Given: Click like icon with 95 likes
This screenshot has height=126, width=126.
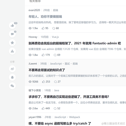Looking at the screenshot, I should pos(43,28).
